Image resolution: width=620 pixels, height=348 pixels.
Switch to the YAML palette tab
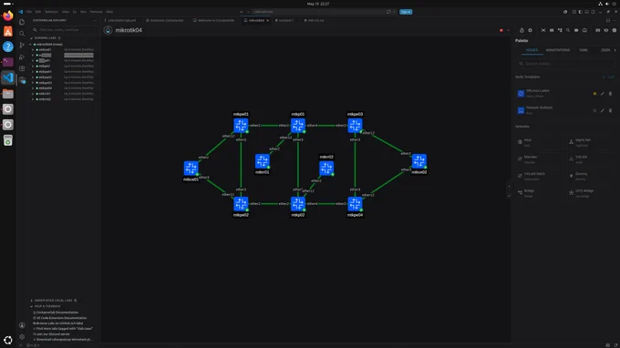[584, 50]
